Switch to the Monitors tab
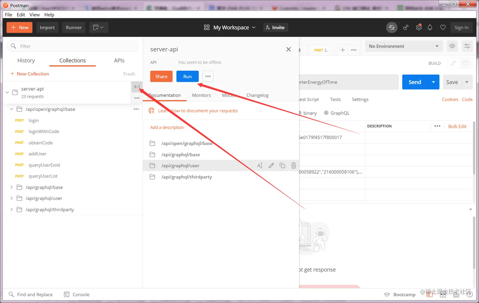Viewport: 479px width, 303px height. 201,95
